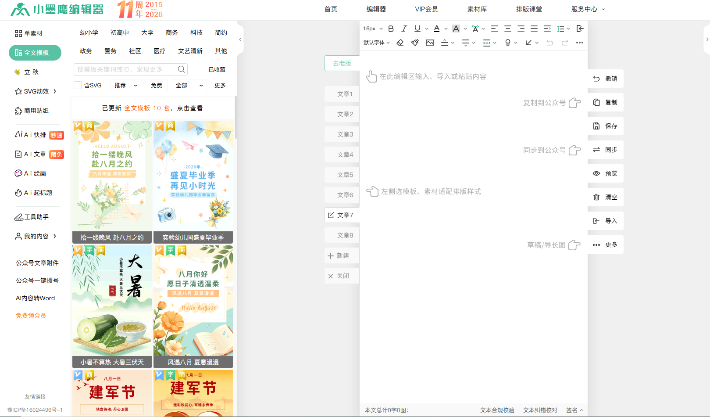This screenshot has height=417, width=710.
Task: Select the eraser clear-format icon
Action: [400, 43]
